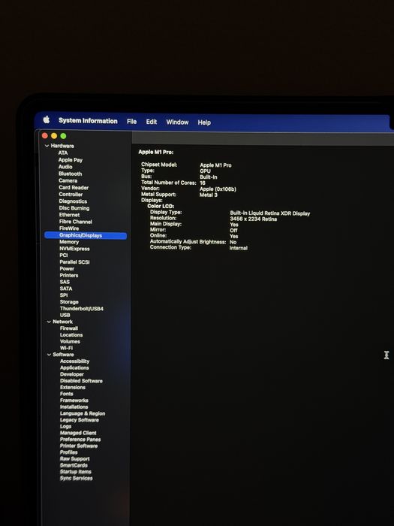Screen dimensions: 394x526
Task: Select Printers in the sidebar
Action: pyautogui.click(x=69, y=276)
